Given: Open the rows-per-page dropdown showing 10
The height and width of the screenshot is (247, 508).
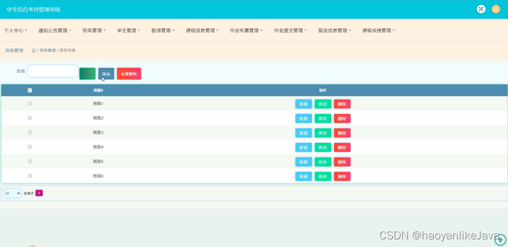Looking at the screenshot, I should tap(12, 193).
